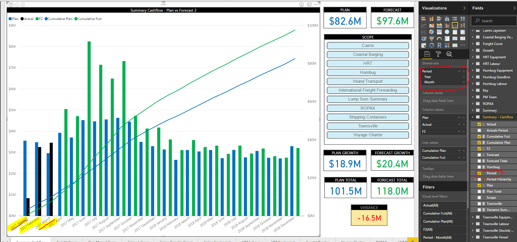The height and width of the screenshot is (242, 517).
Task: Select the Humbug scope slicer button
Action: (x=368, y=72)
